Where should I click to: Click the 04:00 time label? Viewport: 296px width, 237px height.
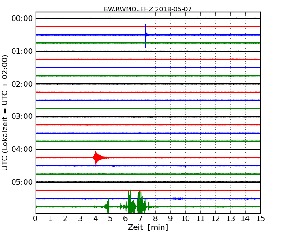(22, 149)
